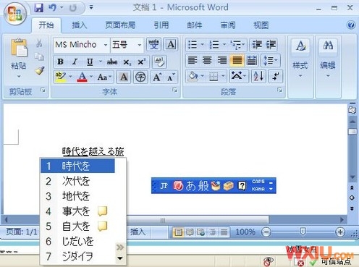Open shading paint bucket
This screenshot has width=359, height=267.
pos(193,77)
